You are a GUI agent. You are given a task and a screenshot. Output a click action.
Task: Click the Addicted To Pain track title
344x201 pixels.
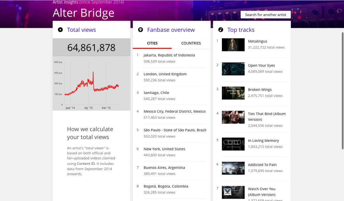coord(262,165)
